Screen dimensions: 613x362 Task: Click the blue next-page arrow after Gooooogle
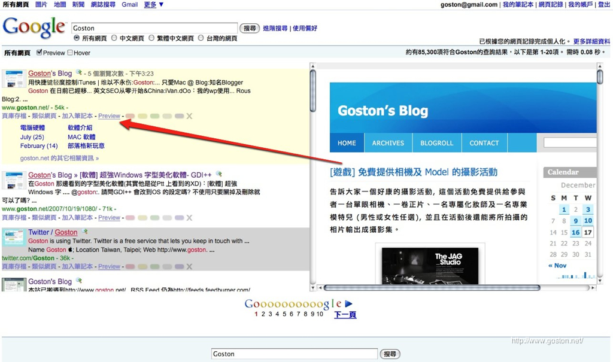tap(349, 304)
